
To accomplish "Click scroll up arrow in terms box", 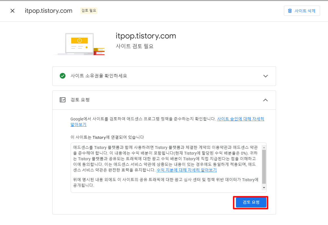I will (264, 148).
